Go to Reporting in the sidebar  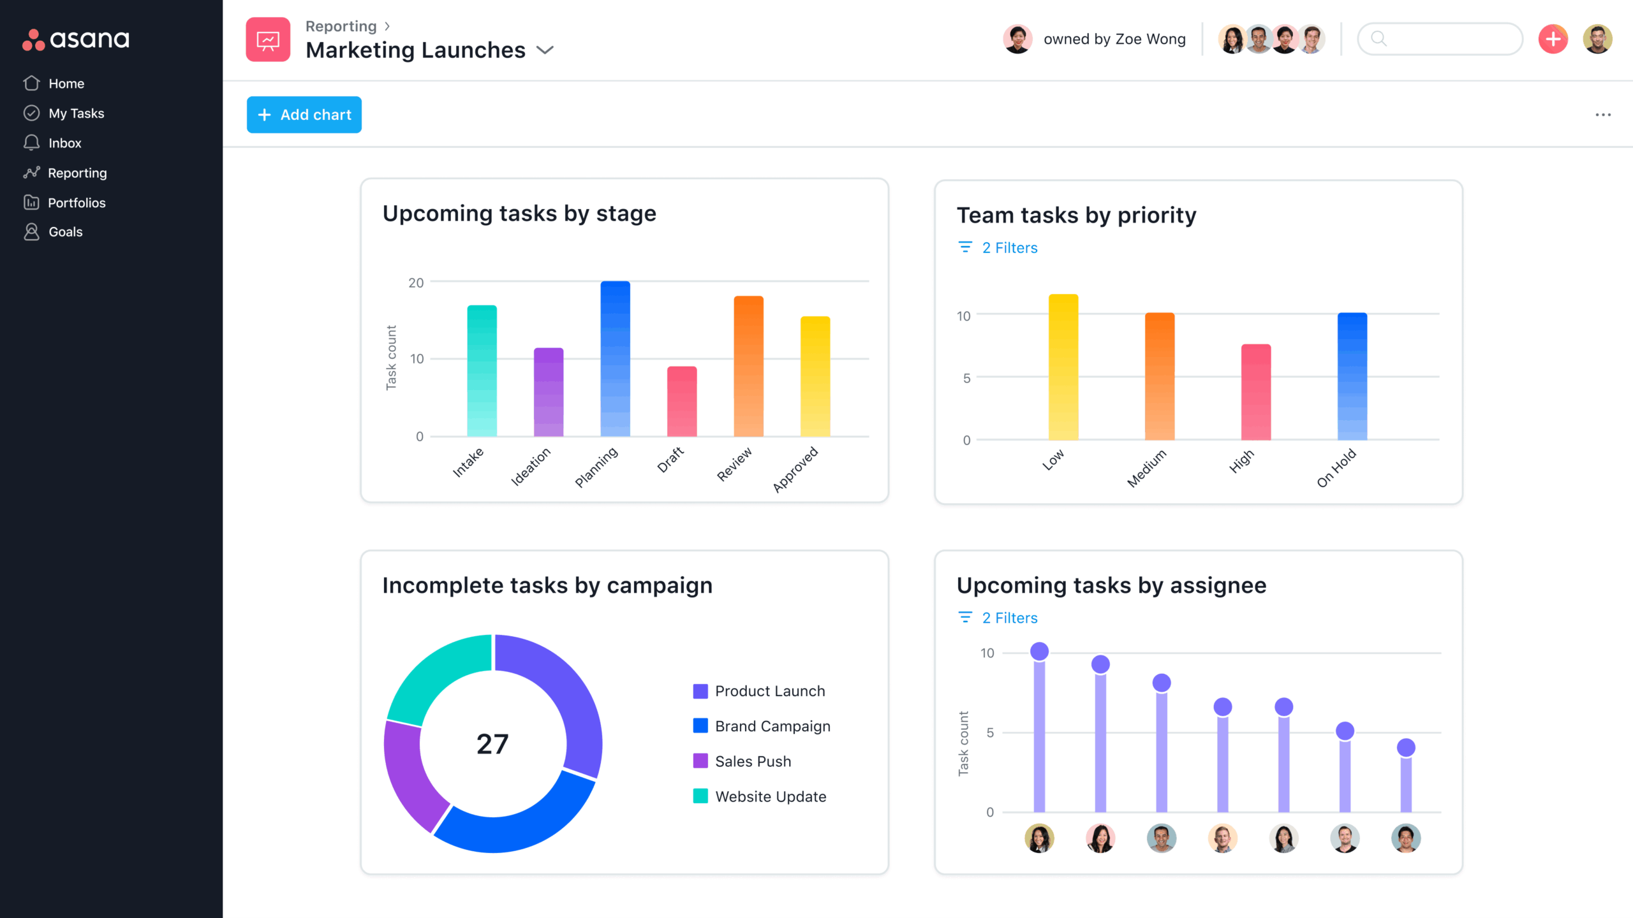click(77, 173)
